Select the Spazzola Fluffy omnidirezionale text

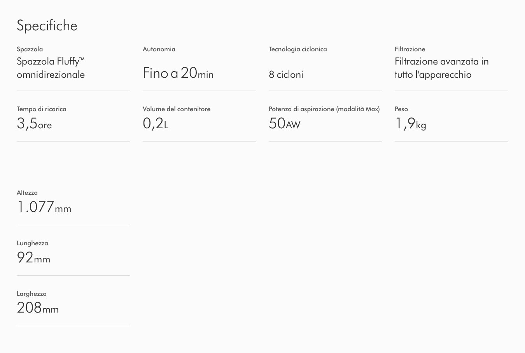click(x=51, y=68)
